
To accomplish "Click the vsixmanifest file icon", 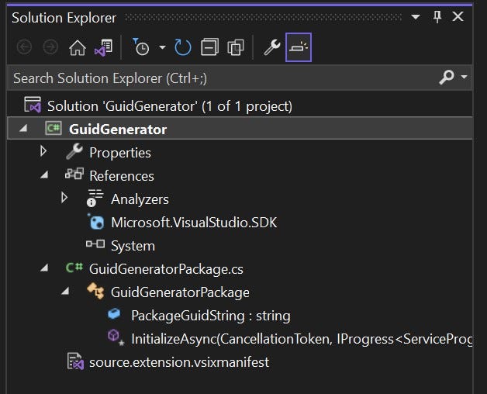I will click(75, 361).
